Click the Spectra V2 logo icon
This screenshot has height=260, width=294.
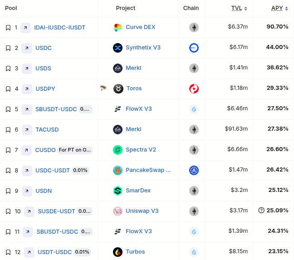(118, 150)
